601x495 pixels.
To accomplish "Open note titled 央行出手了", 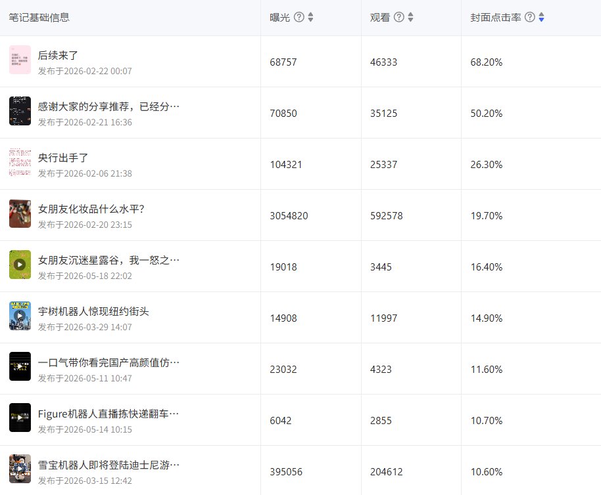I will click(x=63, y=158).
